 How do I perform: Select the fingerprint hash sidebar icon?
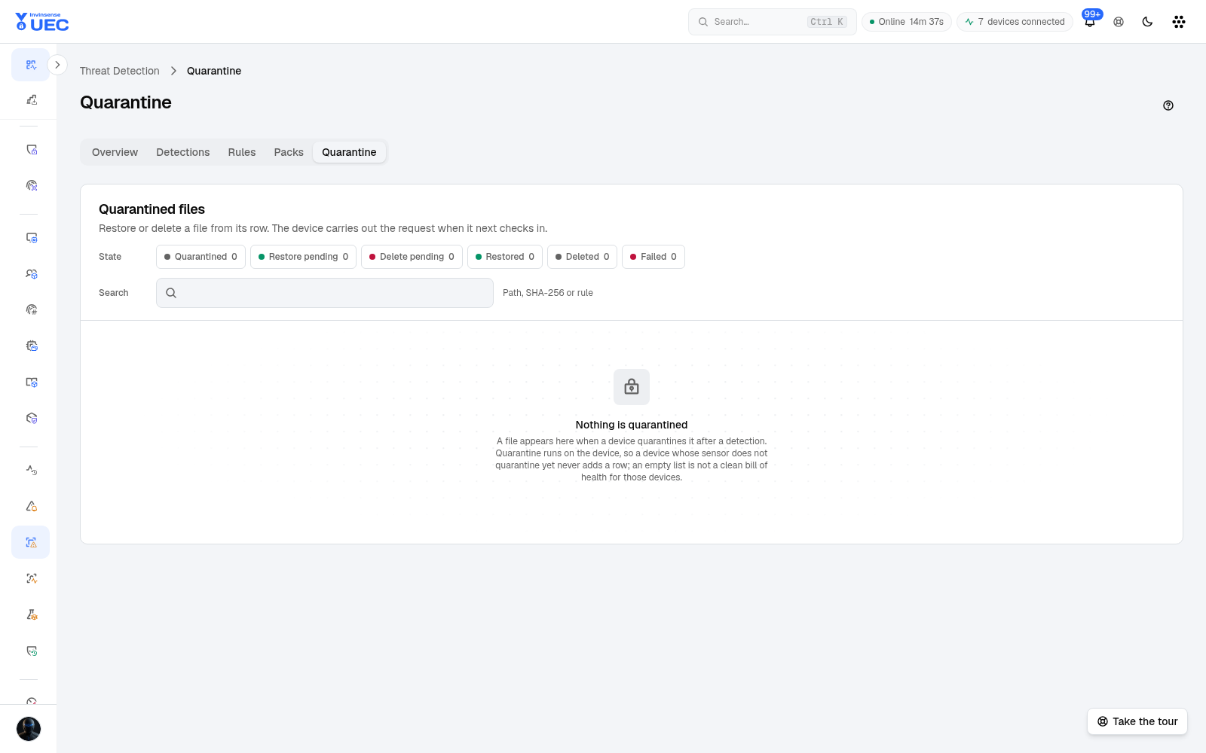31,309
